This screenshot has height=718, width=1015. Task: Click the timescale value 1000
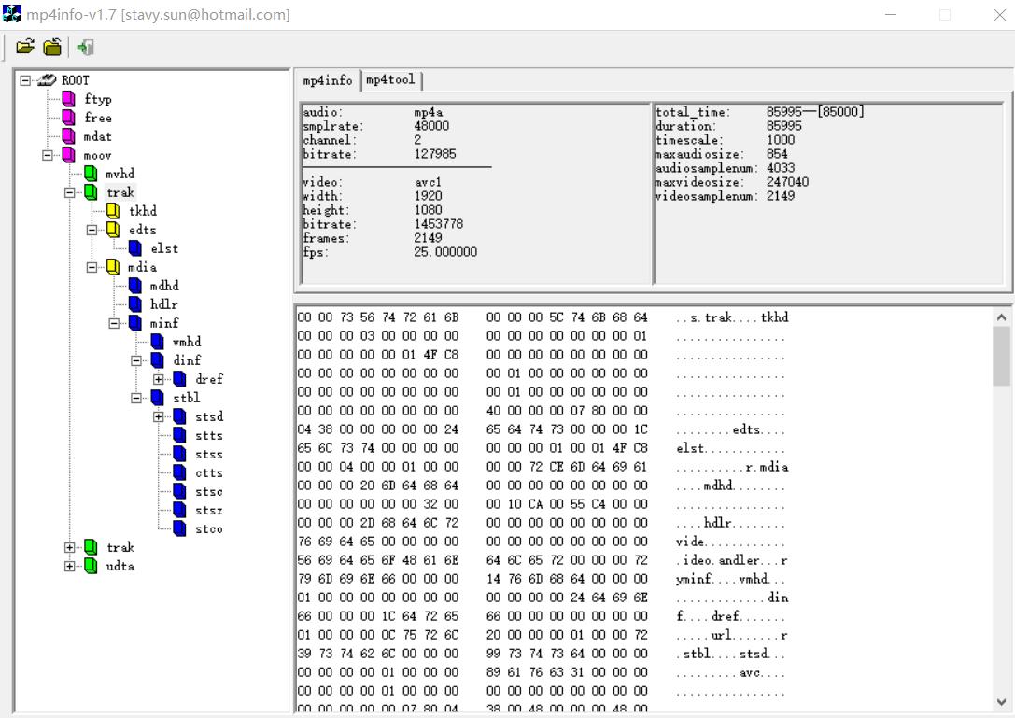780,140
